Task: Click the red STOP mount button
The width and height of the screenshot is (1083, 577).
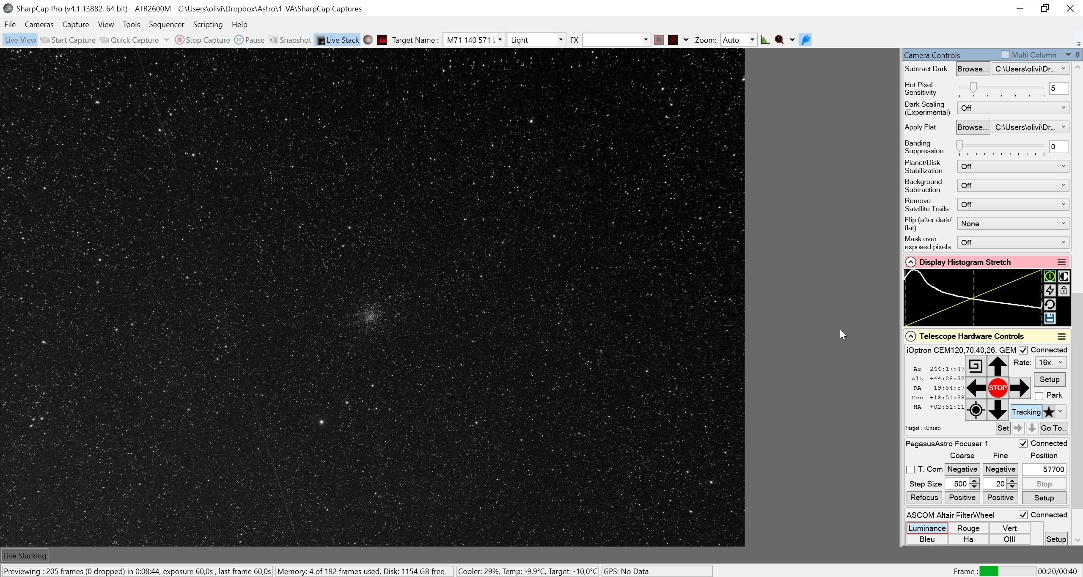Action: [998, 388]
